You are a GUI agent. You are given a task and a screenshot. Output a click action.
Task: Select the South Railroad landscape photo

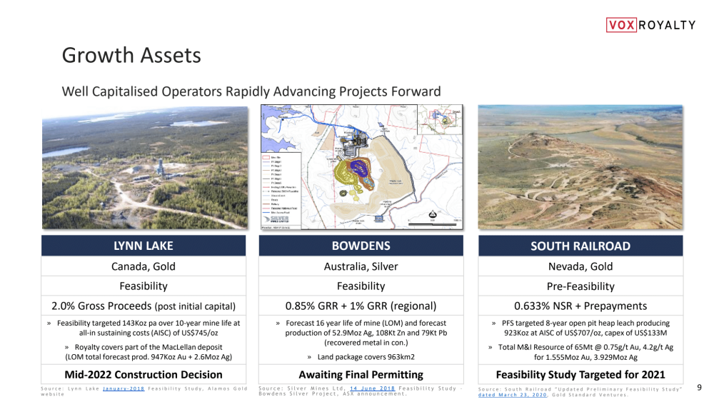click(x=580, y=167)
